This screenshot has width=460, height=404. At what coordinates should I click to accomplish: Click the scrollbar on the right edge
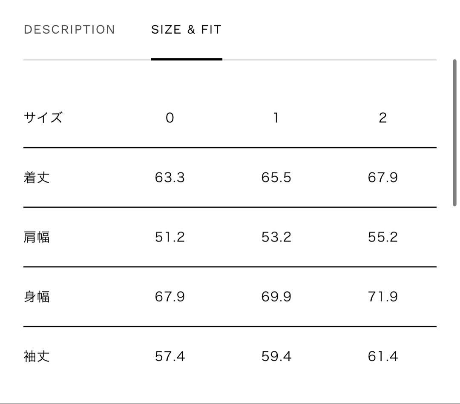(455, 128)
